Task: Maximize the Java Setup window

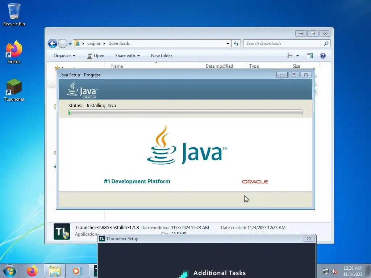Action: pos(294,75)
